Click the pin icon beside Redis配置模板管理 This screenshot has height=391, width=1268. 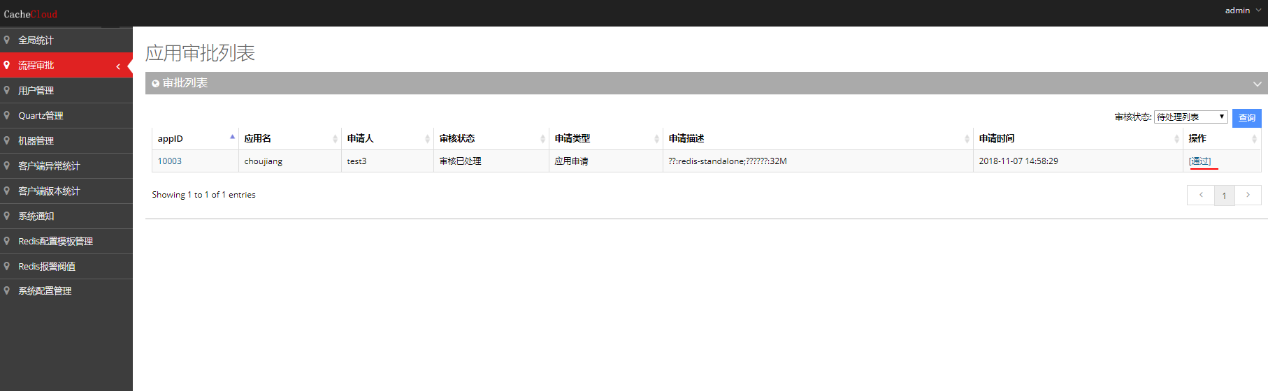[x=7, y=241]
